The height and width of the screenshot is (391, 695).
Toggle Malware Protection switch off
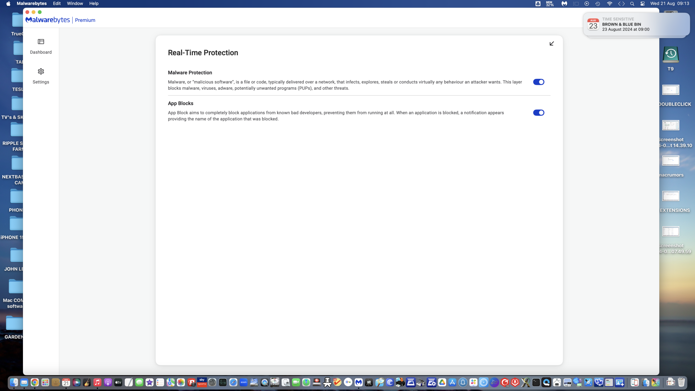(x=539, y=82)
